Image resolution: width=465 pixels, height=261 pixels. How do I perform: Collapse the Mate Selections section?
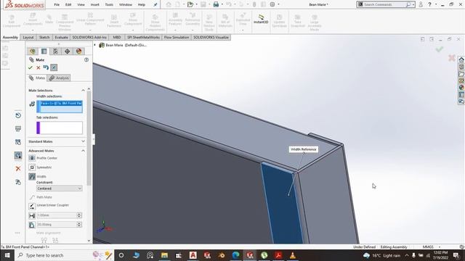point(83,90)
